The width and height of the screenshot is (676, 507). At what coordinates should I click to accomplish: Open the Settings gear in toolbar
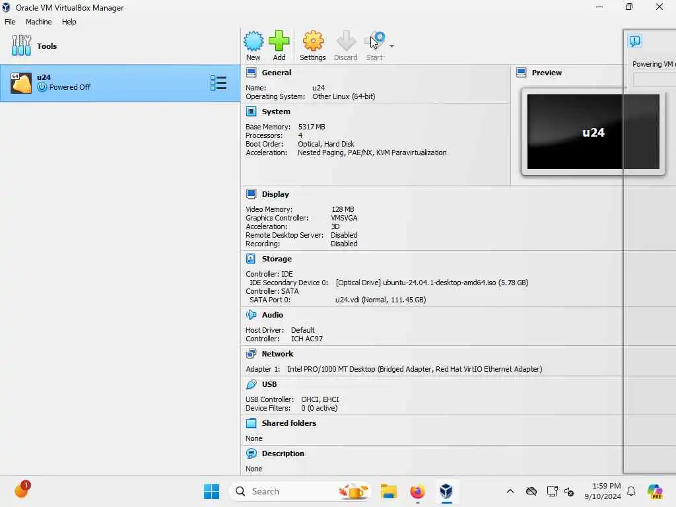click(x=313, y=42)
